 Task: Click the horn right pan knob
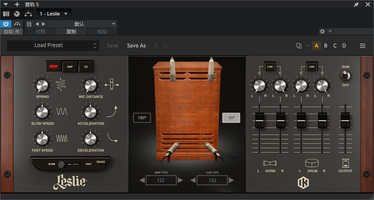point(280,85)
